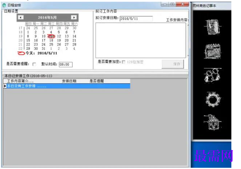Select May 28 in calendar
The image size is (241, 169).
click(x=74, y=44)
